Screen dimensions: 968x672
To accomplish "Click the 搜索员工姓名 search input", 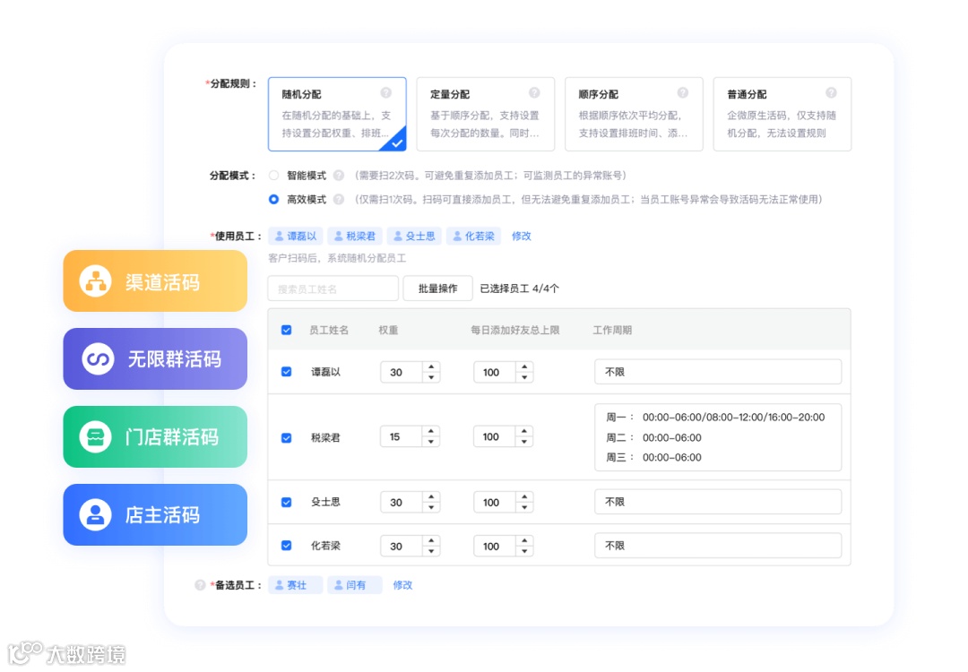I will [x=332, y=289].
